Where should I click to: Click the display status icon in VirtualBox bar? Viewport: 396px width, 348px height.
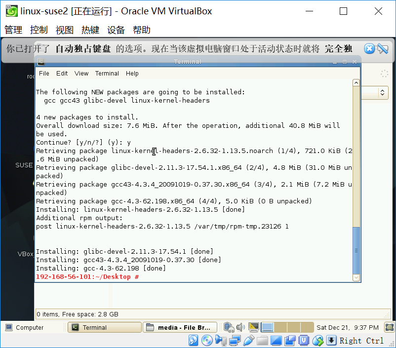[276, 341]
